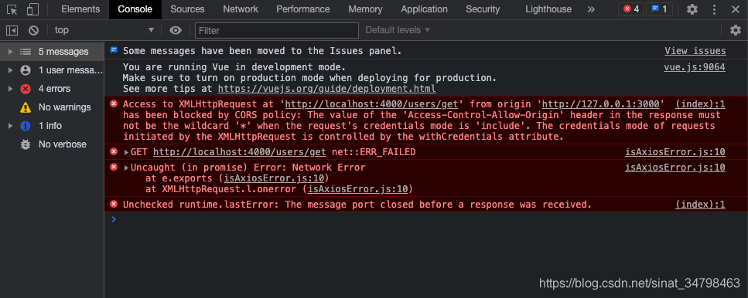Open the Default levels dropdown

pos(398,30)
